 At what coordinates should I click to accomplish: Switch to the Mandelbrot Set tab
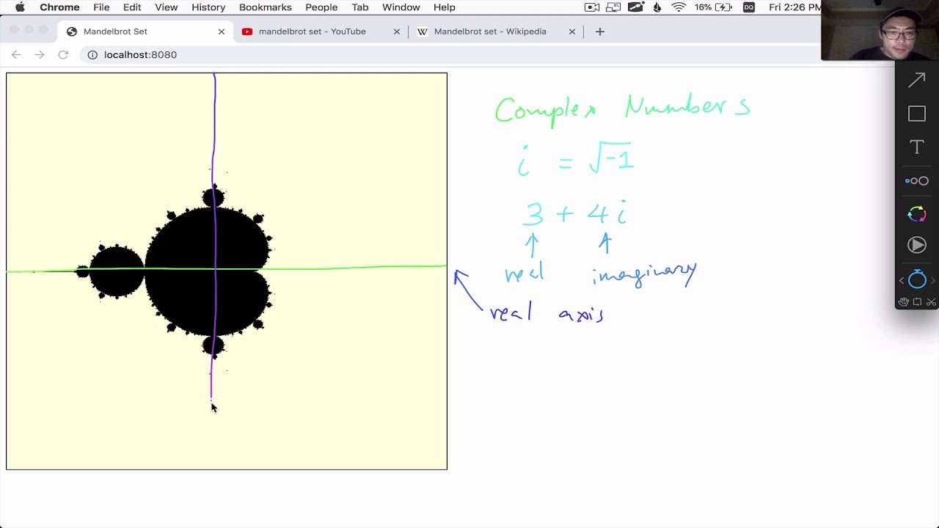[x=147, y=32]
